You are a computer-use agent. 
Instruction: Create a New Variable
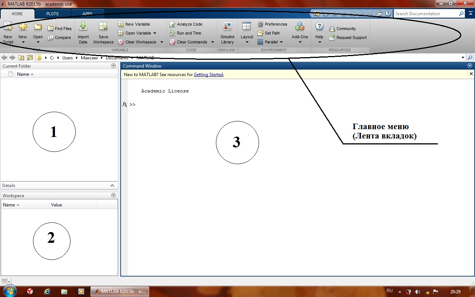point(134,24)
